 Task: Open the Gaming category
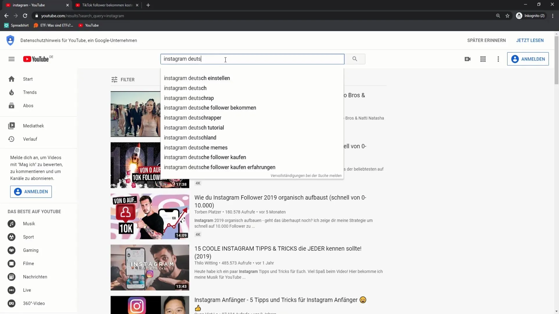38,250
